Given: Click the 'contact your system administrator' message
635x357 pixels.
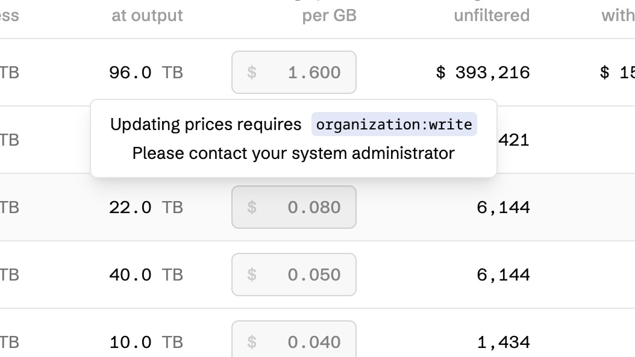Looking at the screenshot, I should (x=293, y=154).
